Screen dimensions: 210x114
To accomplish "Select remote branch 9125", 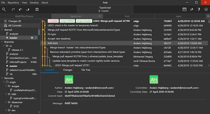I will [16, 106].
